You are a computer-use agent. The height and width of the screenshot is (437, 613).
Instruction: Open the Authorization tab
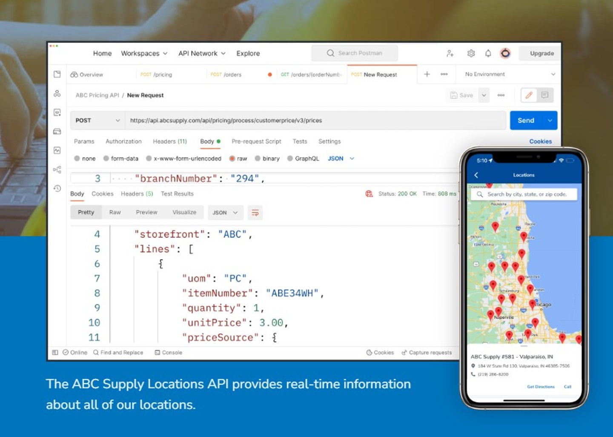pos(123,141)
